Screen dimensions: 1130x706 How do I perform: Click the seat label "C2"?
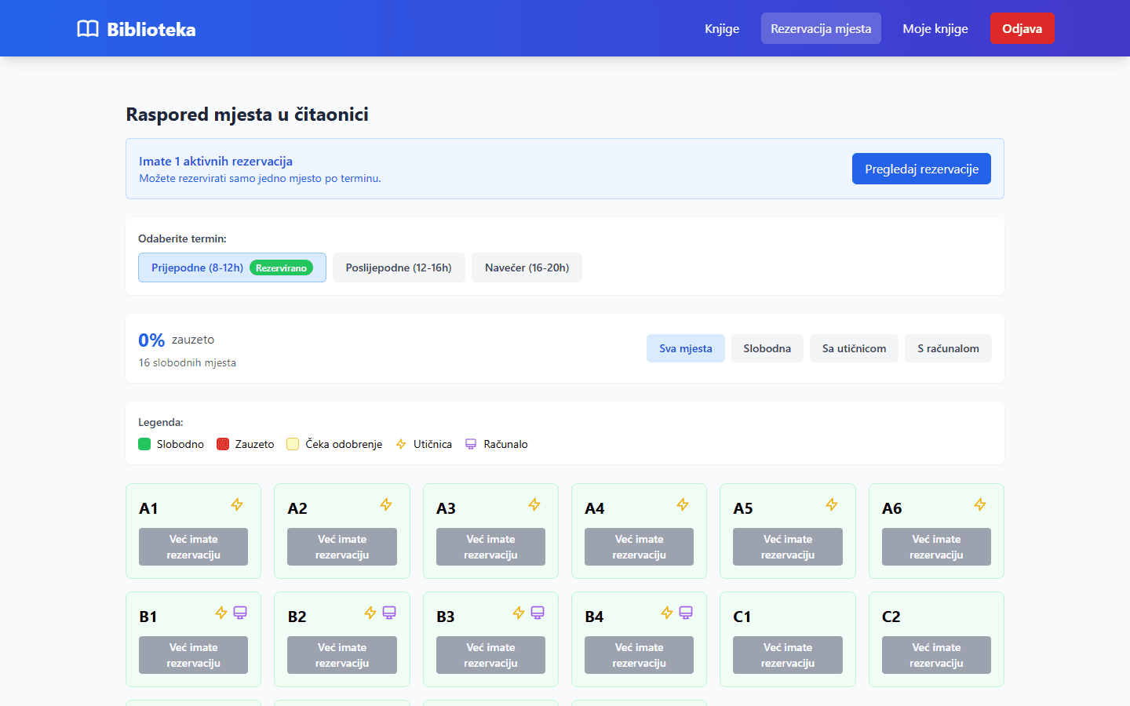(x=891, y=617)
